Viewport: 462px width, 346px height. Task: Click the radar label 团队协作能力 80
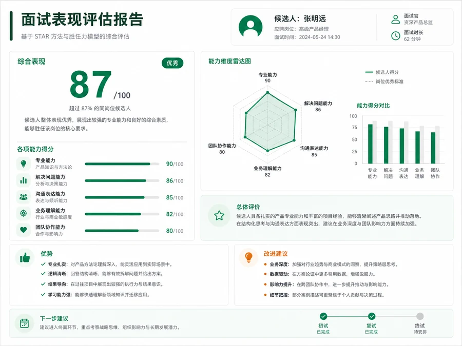pyautogui.click(x=222, y=149)
